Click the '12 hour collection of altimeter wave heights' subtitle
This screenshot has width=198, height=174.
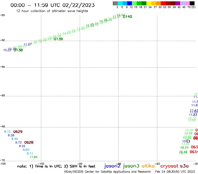click(x=52, y=11)
